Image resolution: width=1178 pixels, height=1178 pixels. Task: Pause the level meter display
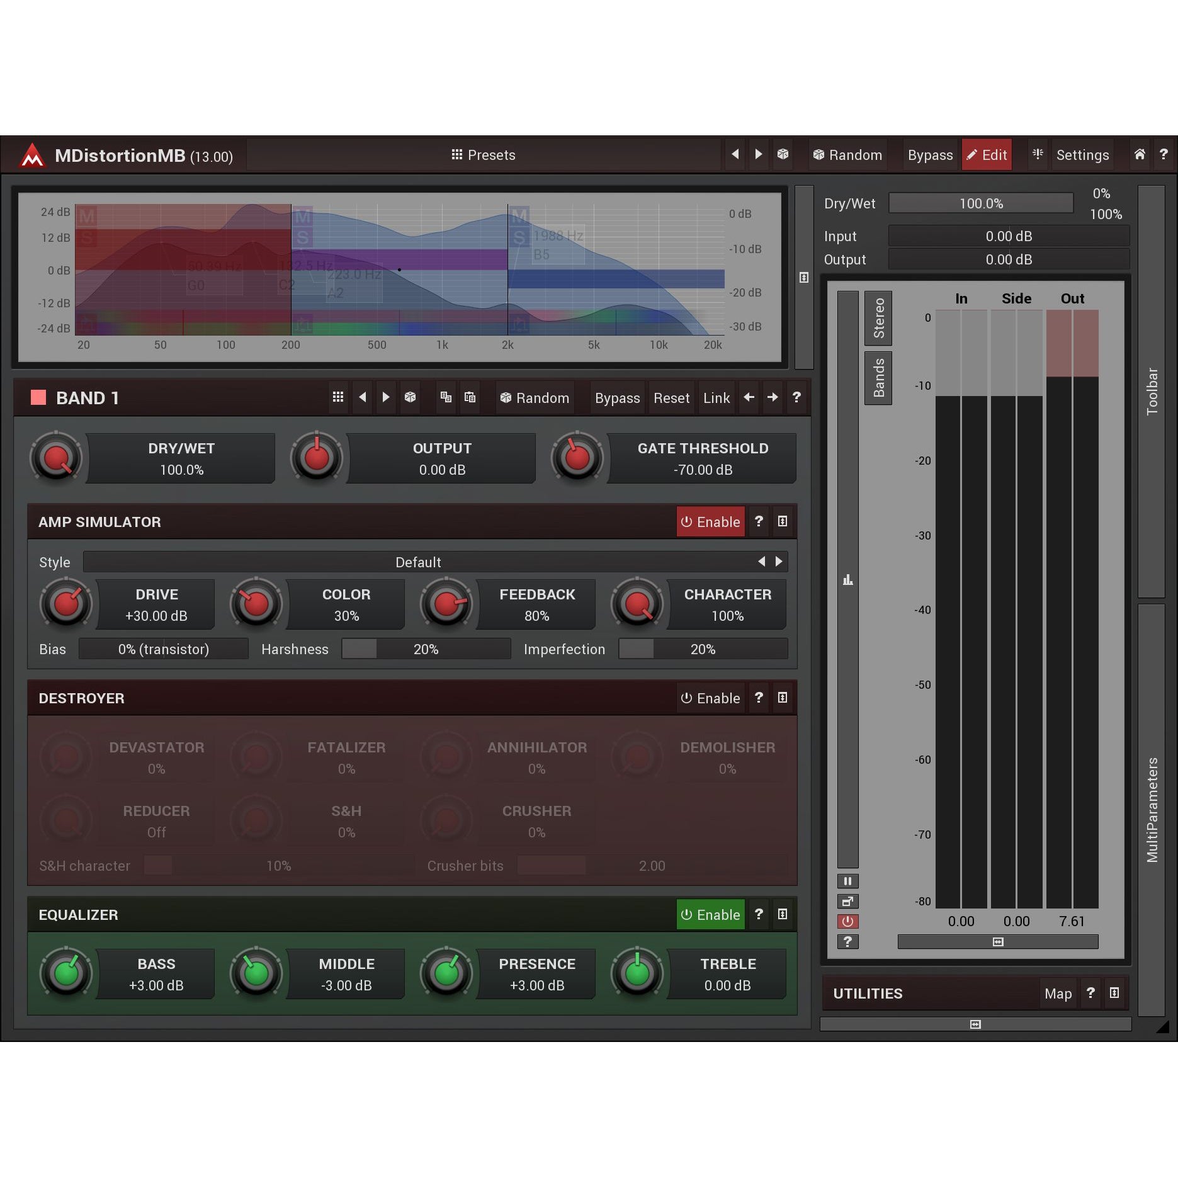(x=847, y=881)
